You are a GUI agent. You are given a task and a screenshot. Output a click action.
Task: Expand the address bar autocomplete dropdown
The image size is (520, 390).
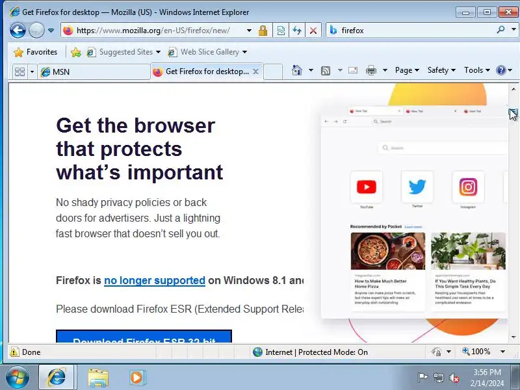click(249, 31)
